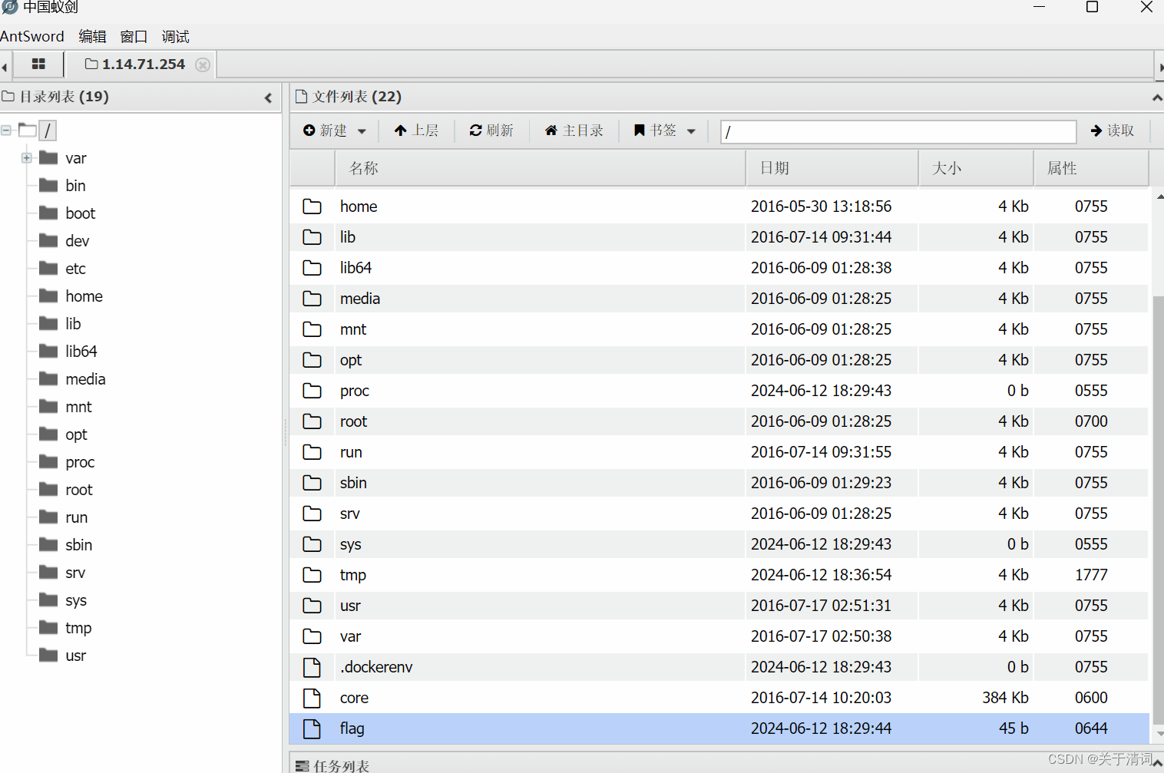
Task: Click the .dockerenv file icon
Action: pyautogui.click(x=312, y=667)
